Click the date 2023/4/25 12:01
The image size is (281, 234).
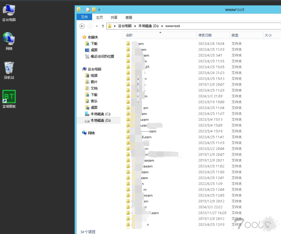(211, 178)
